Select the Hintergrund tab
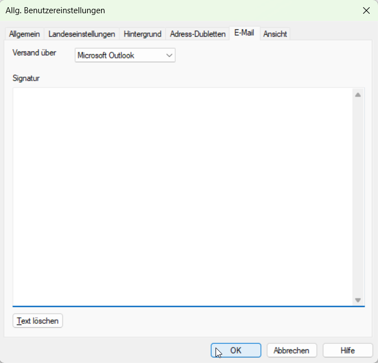378x363 pixels. point(143,34)
